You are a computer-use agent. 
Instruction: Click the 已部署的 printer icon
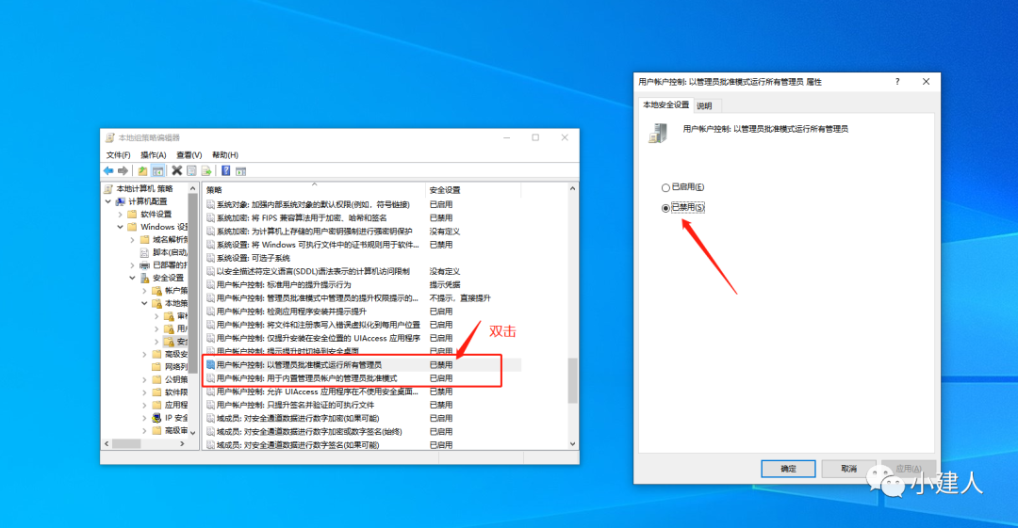point(145,265)
